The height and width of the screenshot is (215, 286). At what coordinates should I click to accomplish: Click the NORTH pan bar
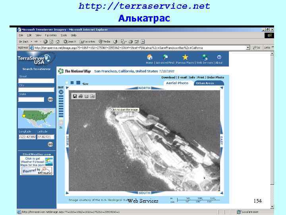(x=145, y=88)
